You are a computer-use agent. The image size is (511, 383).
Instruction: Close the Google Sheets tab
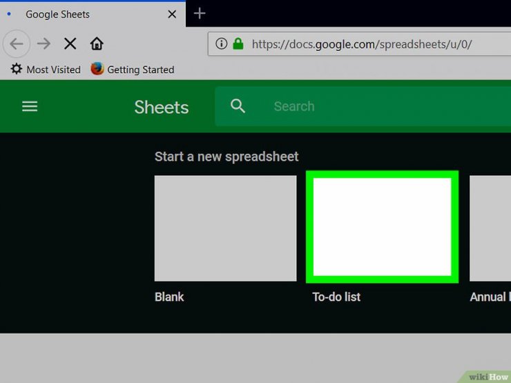[x=172, y=14]
